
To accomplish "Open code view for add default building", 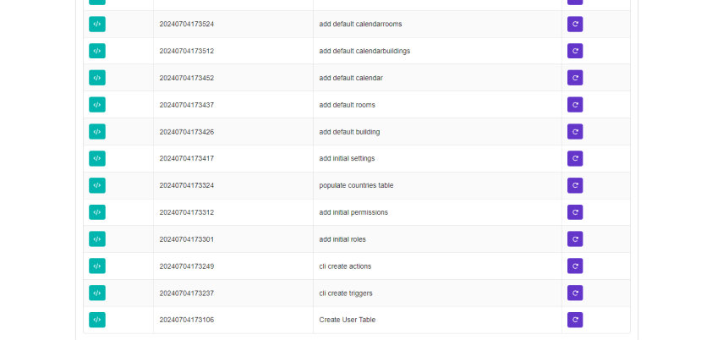I will pos(97,132).
